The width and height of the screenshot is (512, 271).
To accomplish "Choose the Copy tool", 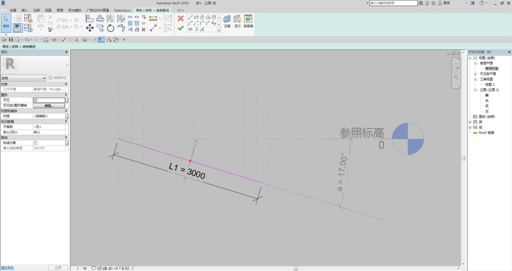I will coord(100,28).
